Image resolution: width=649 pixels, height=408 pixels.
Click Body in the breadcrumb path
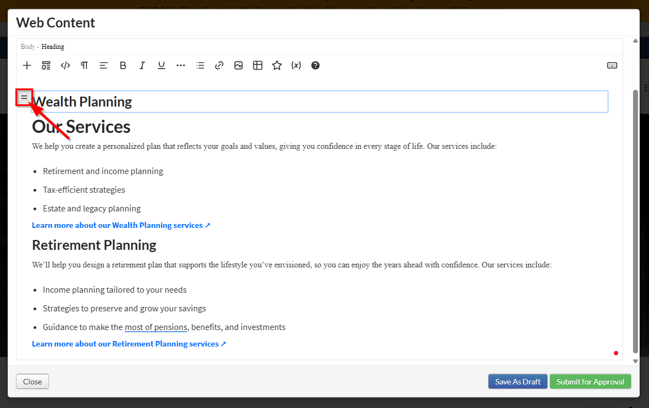pos(27,47)
